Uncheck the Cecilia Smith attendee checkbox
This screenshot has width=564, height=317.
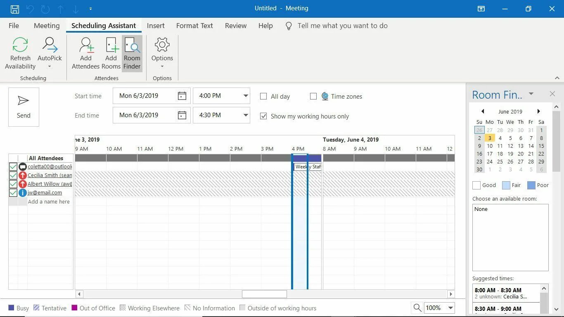pos(13,175)
